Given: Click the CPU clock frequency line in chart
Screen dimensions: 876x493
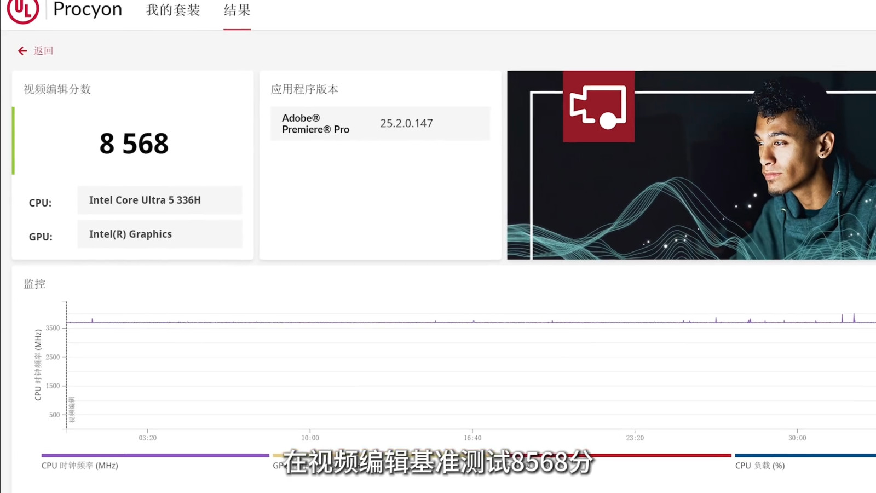Looking at the screenshot, I should 471,322.
